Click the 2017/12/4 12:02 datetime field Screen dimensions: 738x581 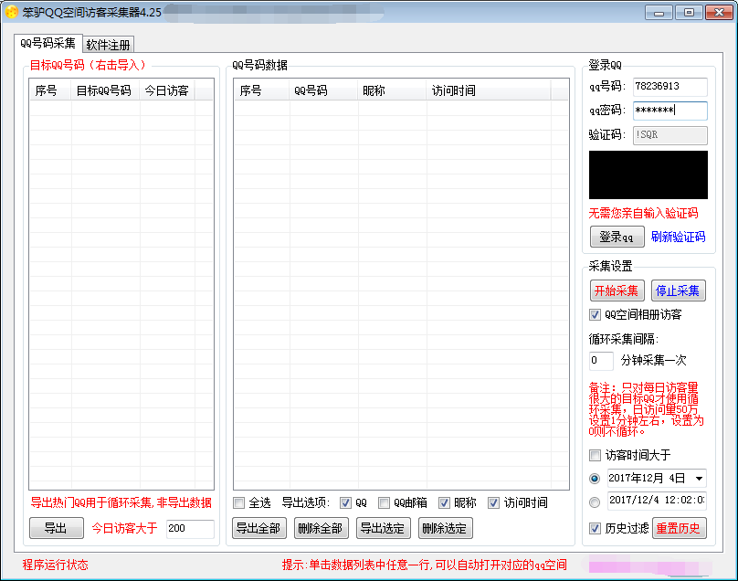click(657, 500)
